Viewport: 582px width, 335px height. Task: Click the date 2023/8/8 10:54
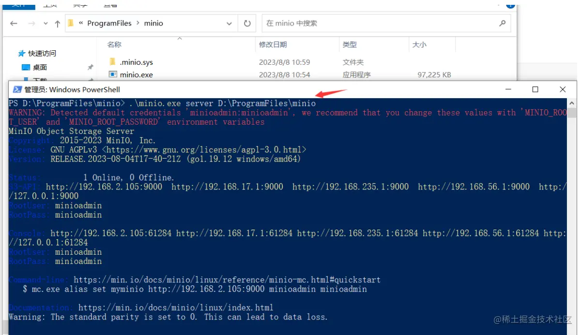(284, 75)
